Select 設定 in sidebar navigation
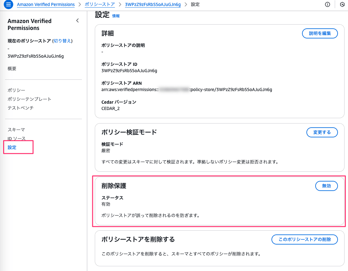This screenshot has height=271, width=348. (12, 147)
